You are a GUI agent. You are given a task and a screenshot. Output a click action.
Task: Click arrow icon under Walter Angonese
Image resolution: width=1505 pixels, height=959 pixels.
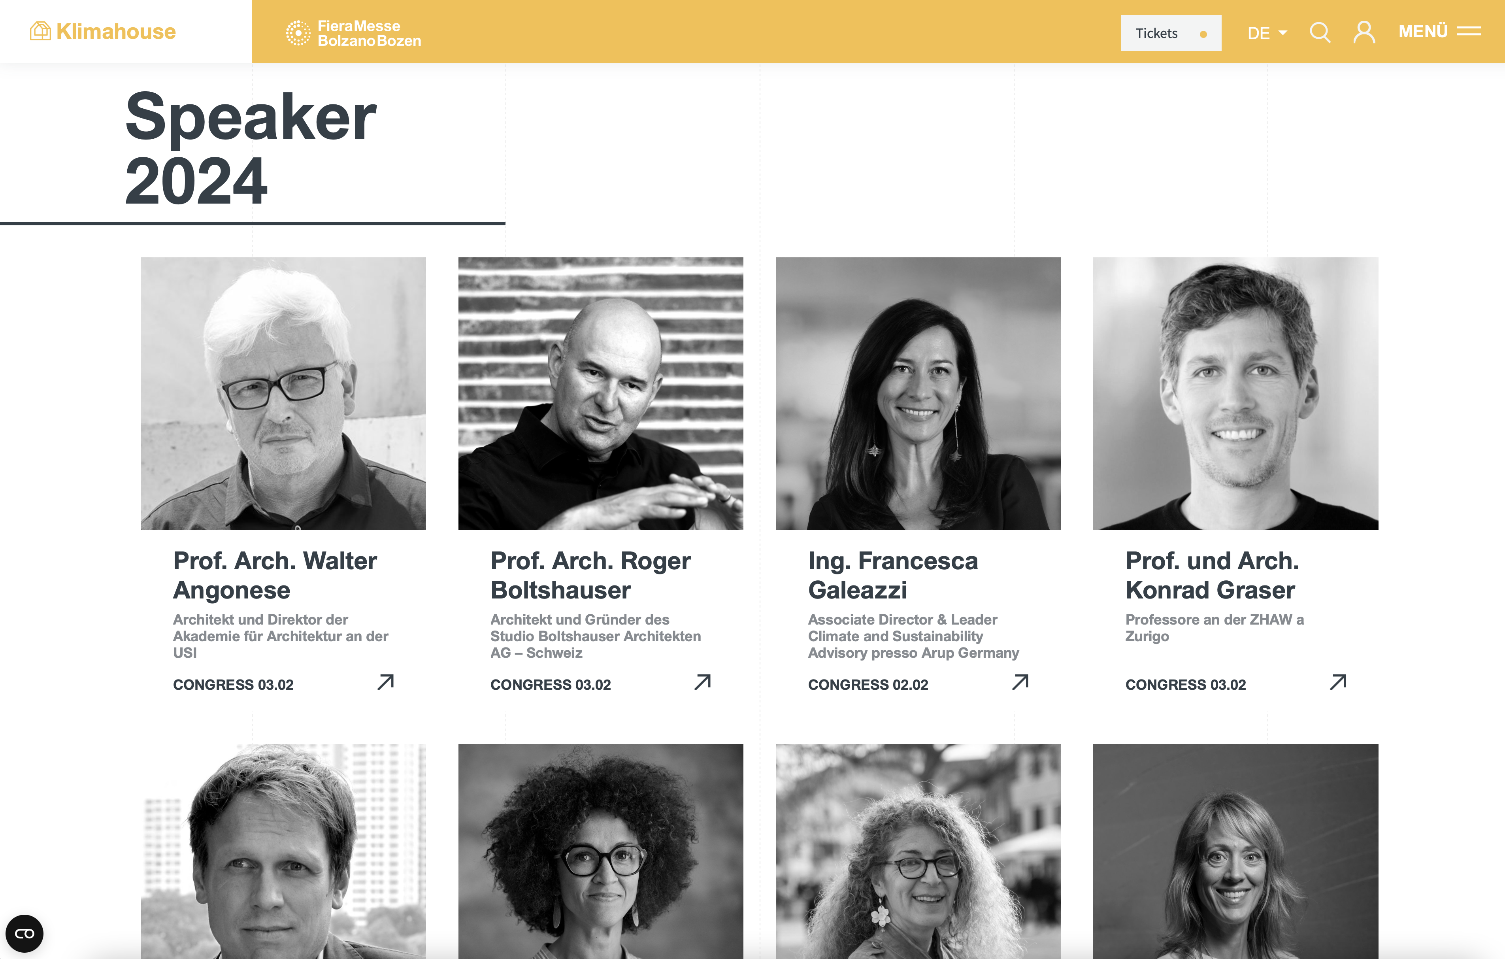(386, 682)
